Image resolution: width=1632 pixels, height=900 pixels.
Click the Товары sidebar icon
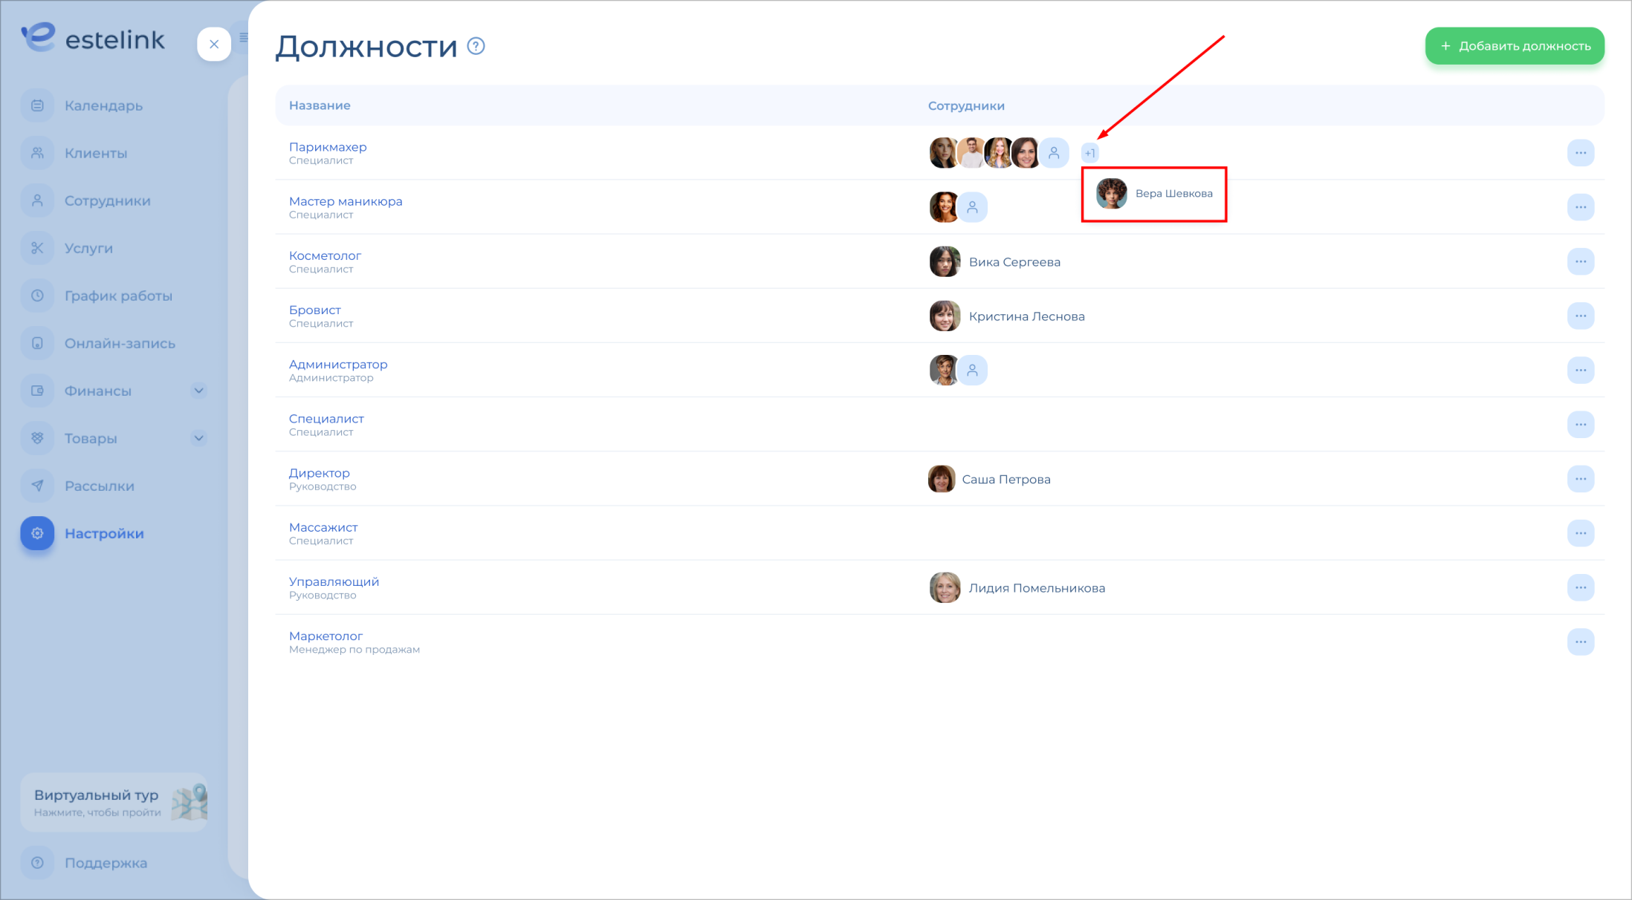(x=37, y=438)
